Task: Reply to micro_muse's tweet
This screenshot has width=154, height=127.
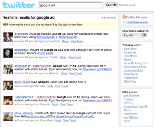Action: pos(50,86)
